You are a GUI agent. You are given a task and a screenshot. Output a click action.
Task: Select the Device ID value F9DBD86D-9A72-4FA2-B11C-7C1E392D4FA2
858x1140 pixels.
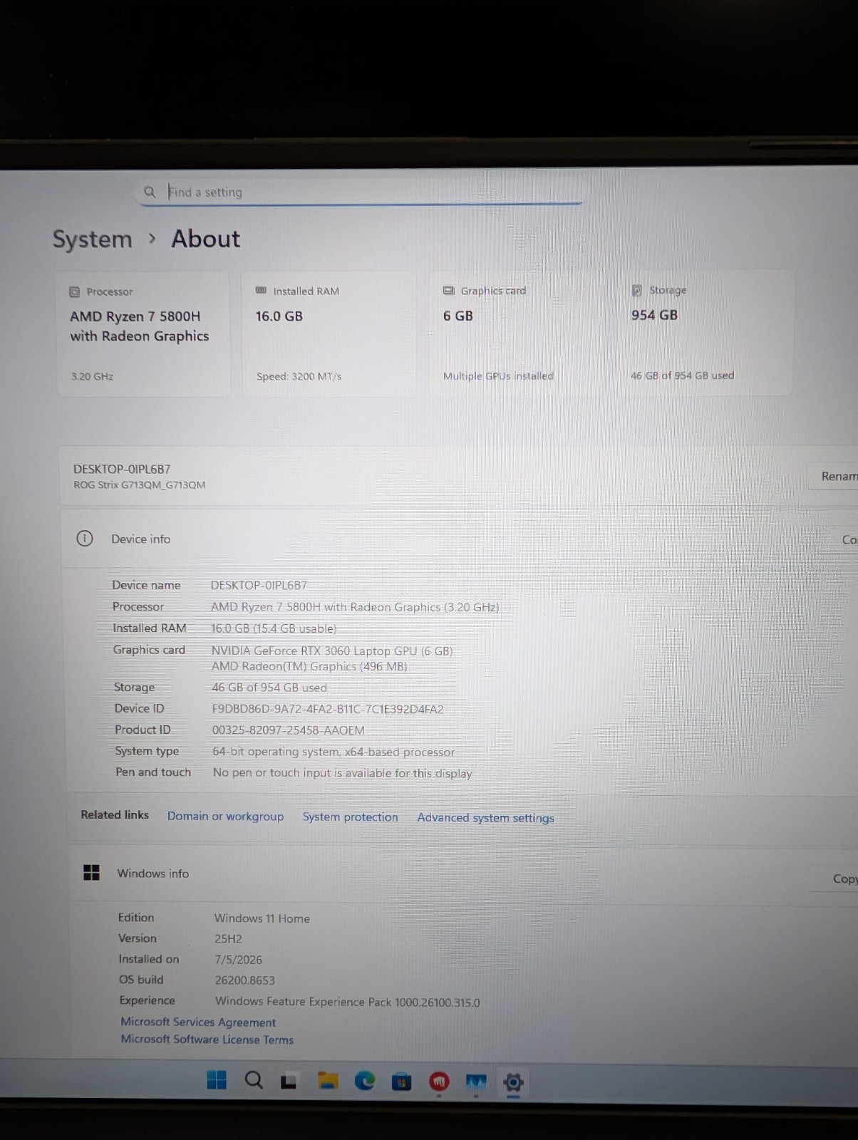tap(328, 709)
